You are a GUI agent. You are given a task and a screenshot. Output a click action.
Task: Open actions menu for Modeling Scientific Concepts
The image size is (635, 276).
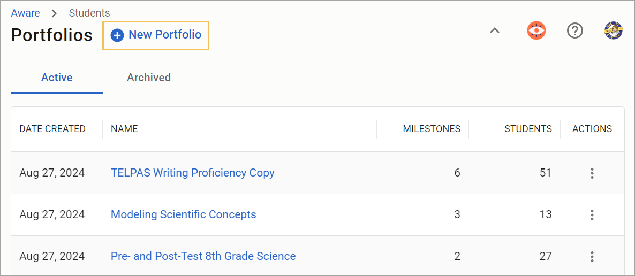tap(592, 215)
